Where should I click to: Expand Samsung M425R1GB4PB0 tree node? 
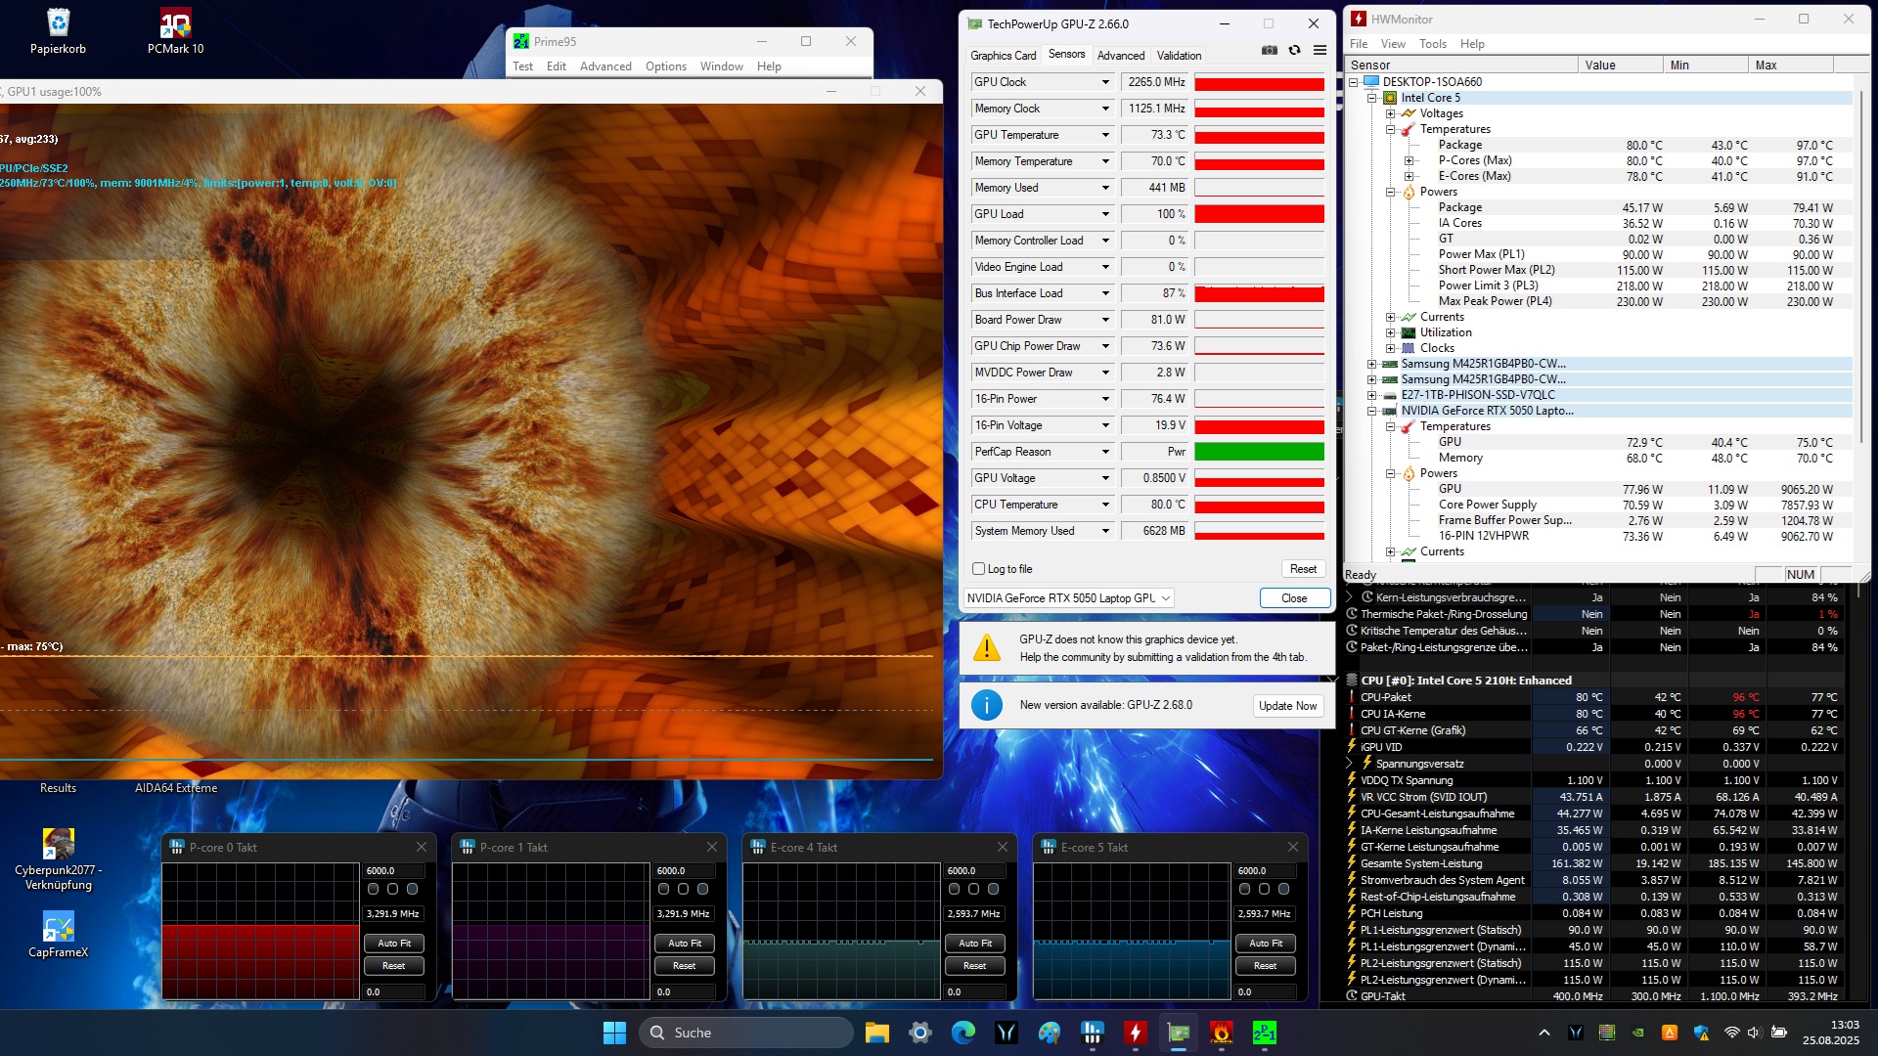point(1371,364)
